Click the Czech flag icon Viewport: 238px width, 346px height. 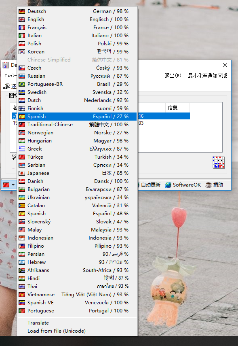(x=22, y=68)
